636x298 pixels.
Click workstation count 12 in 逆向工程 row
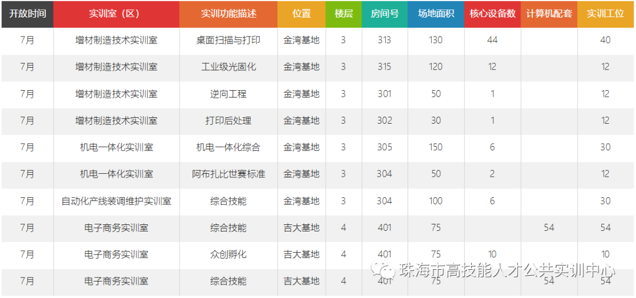[605, 94]
